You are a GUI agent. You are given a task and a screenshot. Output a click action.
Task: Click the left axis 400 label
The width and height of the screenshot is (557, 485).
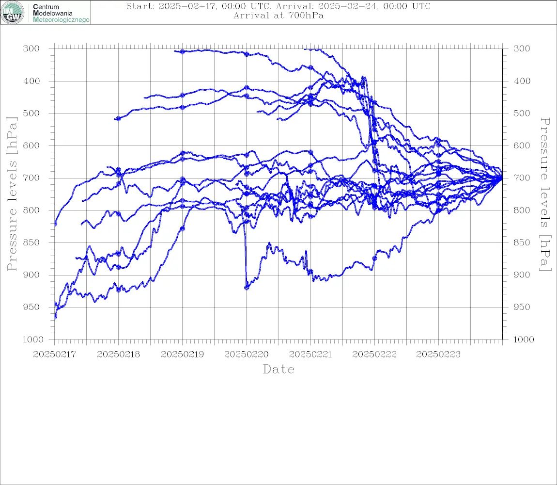[31, 81]
